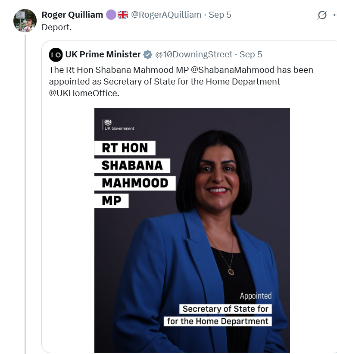Click the Sep 5 timestamp on Roger's post
Screen dimensions: 337x354
(220, 15)
